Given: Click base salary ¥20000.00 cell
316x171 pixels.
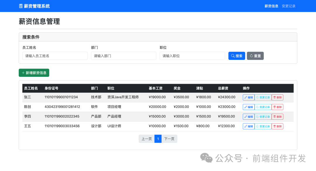Looking at the screenshot, I should pyautogui.click(x=157, y=107).
